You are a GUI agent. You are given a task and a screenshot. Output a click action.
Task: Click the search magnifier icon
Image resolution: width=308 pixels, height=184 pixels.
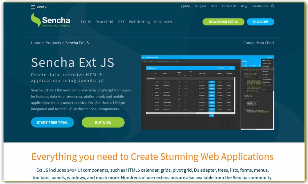(x=272, y=6)
